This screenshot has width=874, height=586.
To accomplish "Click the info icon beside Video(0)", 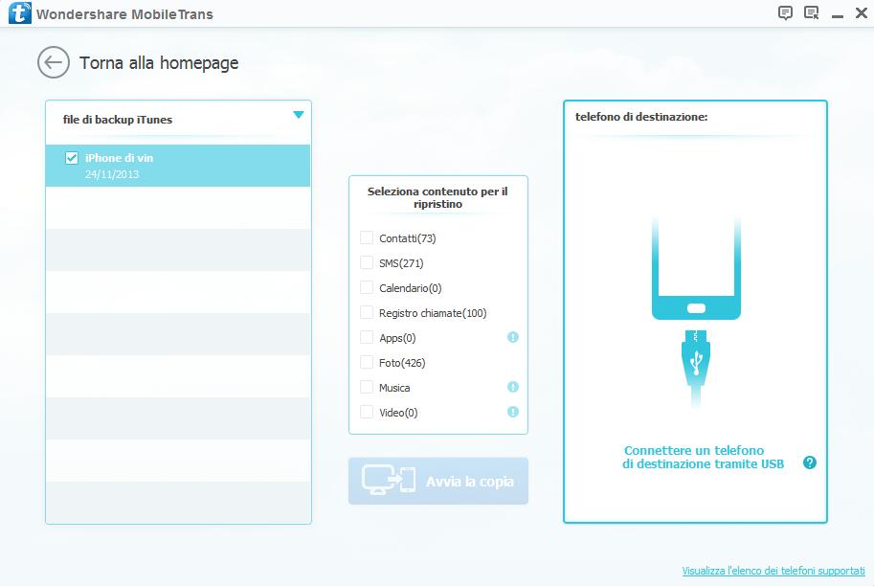I will [x=513, y=412].
